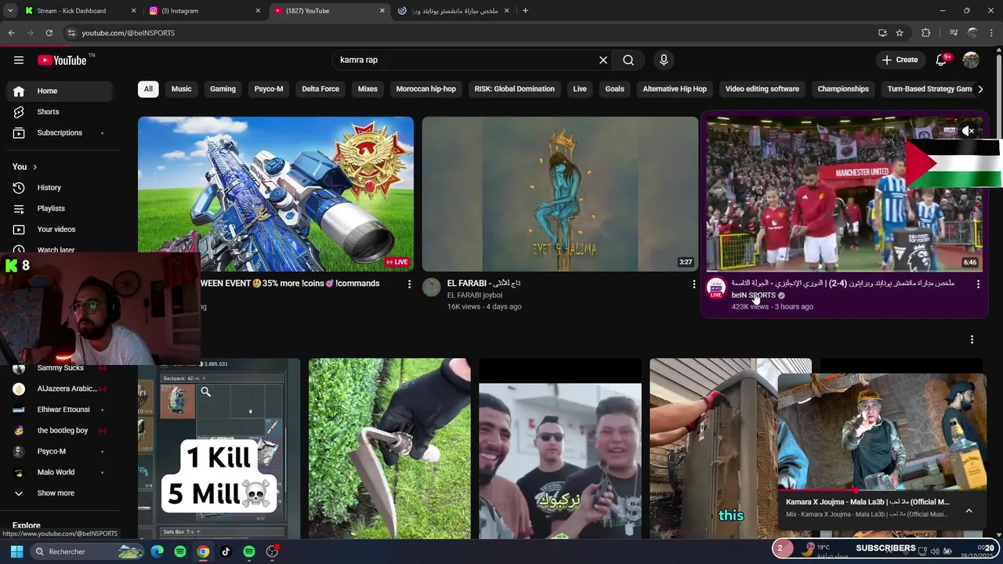Open the Windows Start menu
The height and width of the screenshot is (564, 1003).
tap(16, 551)
